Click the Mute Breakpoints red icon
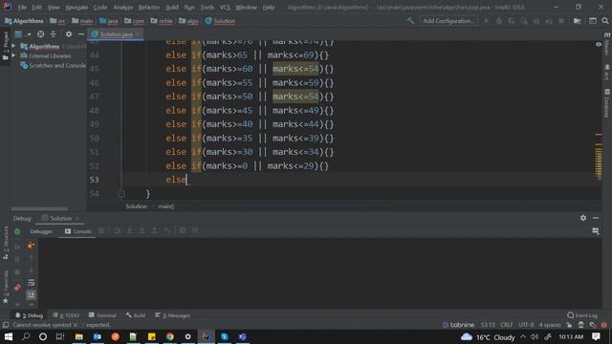Image resolution: width=612 pixels, height=344 pixels. (x=17, y=288)
